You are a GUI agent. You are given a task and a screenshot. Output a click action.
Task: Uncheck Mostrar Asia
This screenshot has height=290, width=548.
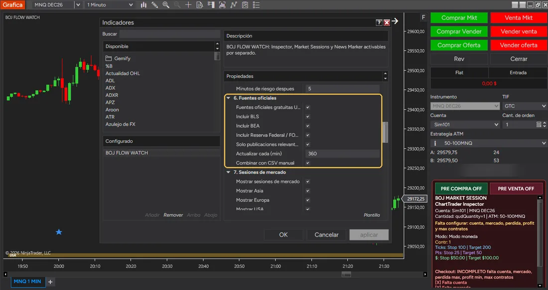click(308, 191)
